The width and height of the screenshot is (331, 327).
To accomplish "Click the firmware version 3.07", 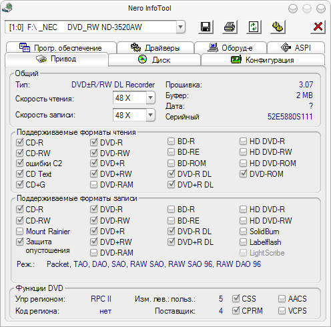I will tap(306, 85).
